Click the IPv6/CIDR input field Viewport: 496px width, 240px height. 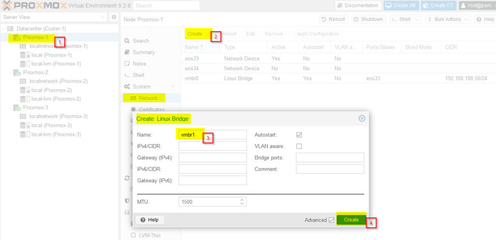213,169
